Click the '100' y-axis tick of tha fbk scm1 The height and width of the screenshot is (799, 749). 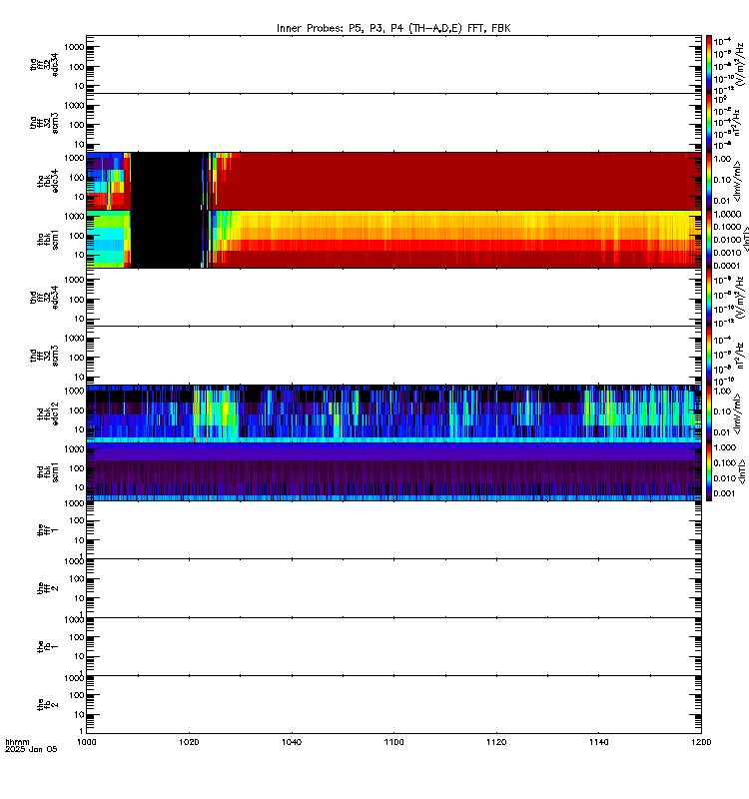(x=78, y=236)
